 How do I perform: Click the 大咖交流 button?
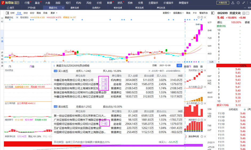(x=223, y=3)
